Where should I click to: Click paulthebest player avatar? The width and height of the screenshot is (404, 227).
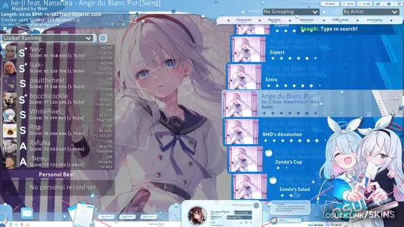10,84
